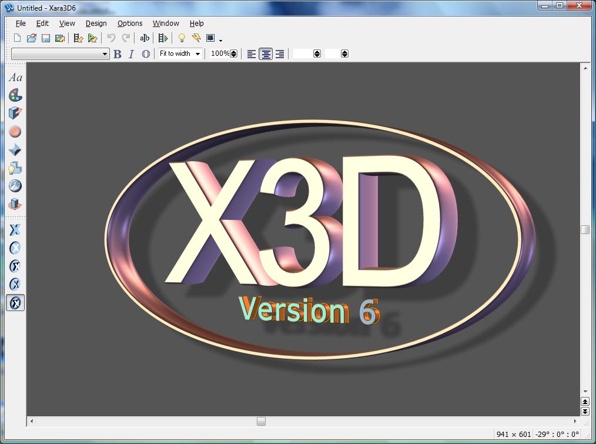The width and height of the screenshot is (596, 444).
Task: Click the double-up arrow button
Action: [585, 402]
